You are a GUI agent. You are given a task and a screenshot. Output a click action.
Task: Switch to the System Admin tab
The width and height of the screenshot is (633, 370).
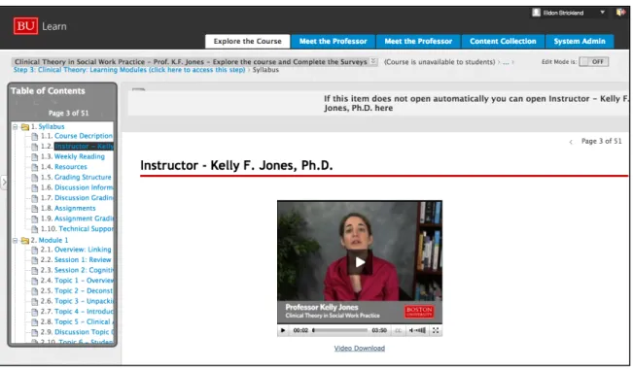[x=580, y=41]
